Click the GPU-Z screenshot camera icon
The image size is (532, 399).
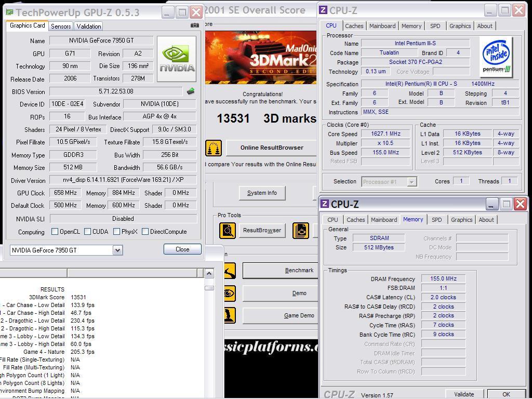click(195, 25)
